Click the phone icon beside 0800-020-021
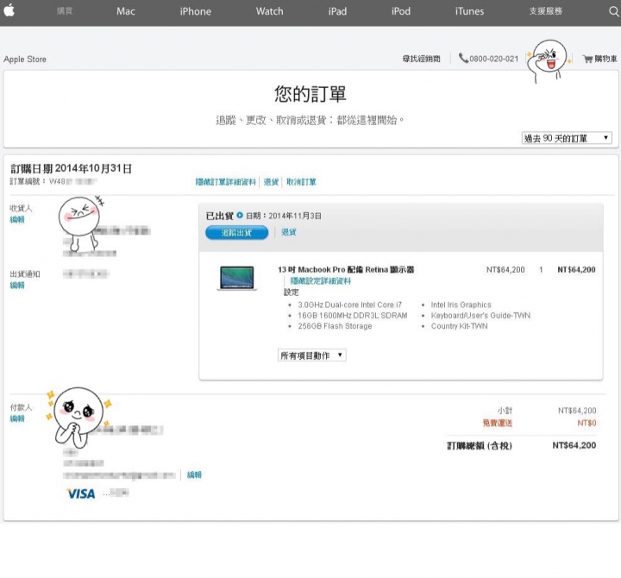 click(463, 59)
